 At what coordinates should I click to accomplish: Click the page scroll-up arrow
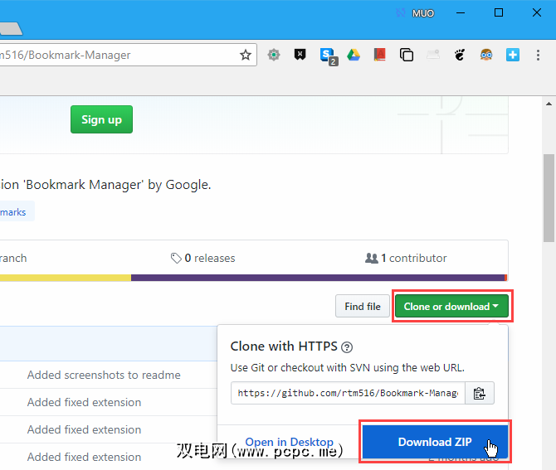tap(549, 104)
